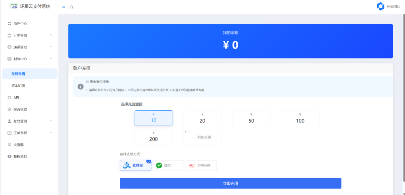
Task: Select the ¥200 recharge amount
Action: click(153, 137)
